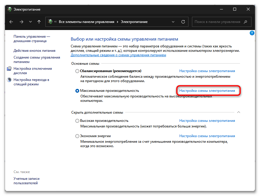The width and height of the screenshot is (260, 196).
Task: Click the См. также heading
Action: [22, 172]
